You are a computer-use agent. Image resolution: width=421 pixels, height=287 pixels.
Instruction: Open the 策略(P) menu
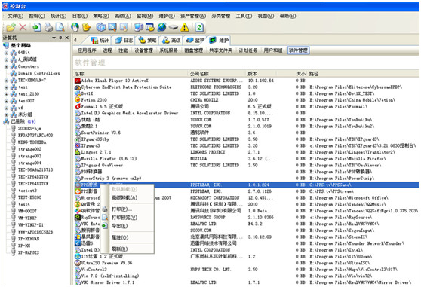click(x=101, y=16)
